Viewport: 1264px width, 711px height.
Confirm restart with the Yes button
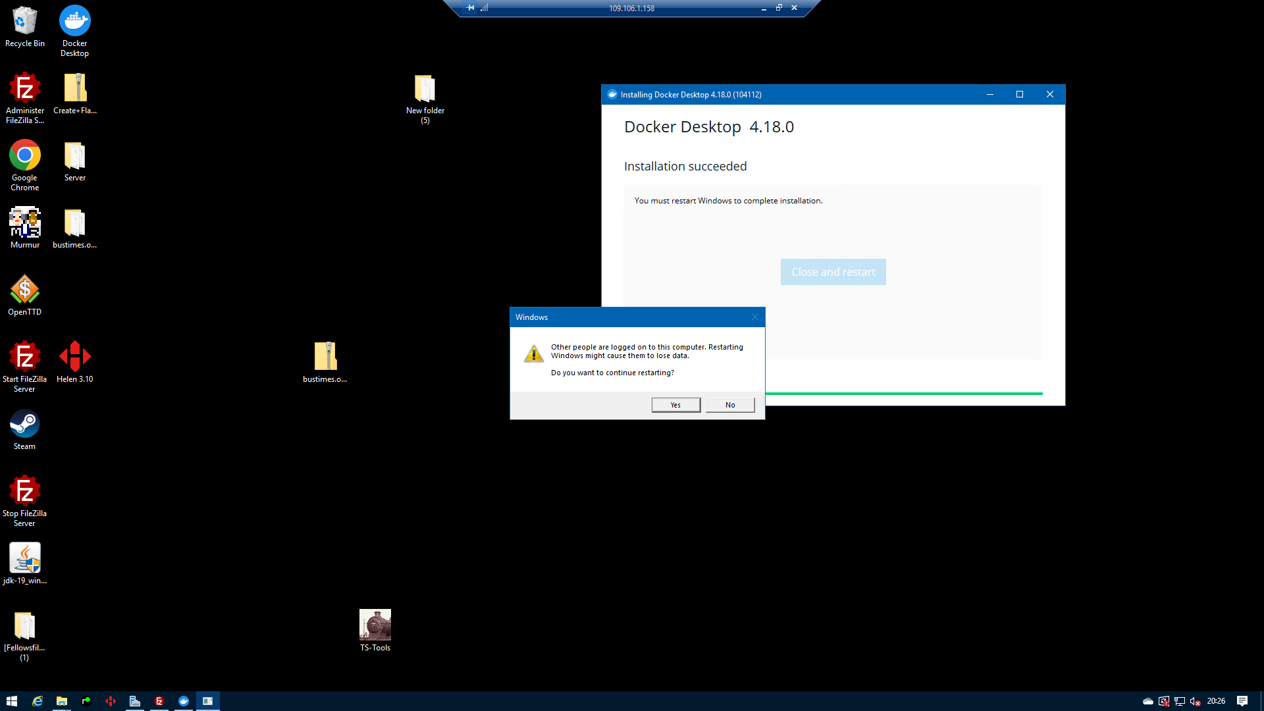pyautogui.click(x=675, y=405)
